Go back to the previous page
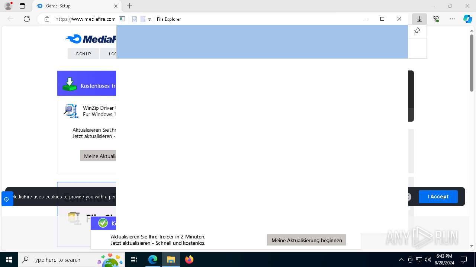The width and height of the screenshot is (476, 267). tap(10, 19)
